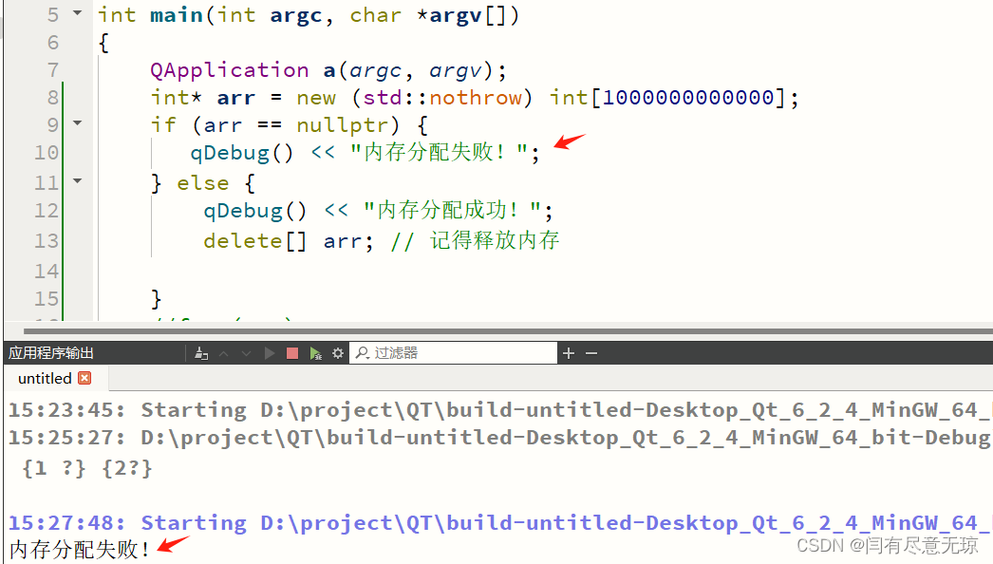Open output pane settings gear
This screenshot has height=564, width=993.
click(x=338, y=353)
